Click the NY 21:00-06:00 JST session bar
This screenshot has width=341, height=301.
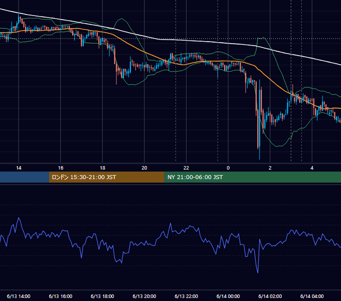click(x=252, y=177)
